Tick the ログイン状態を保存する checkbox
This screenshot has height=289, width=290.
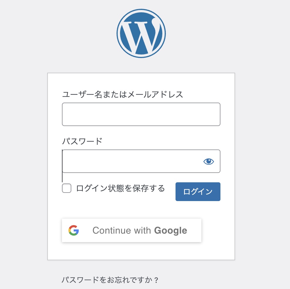point(67,188)
